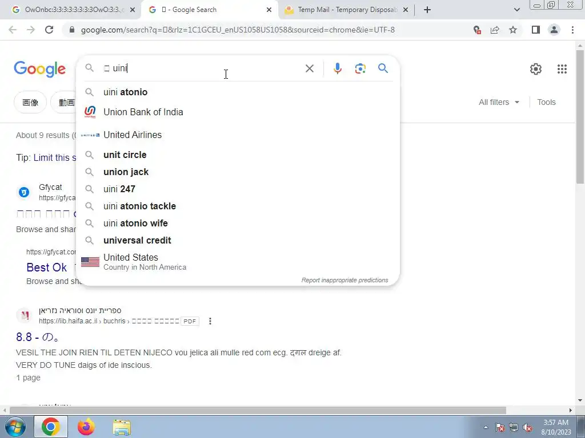Click the blue search magnifier button

[383, 68]
